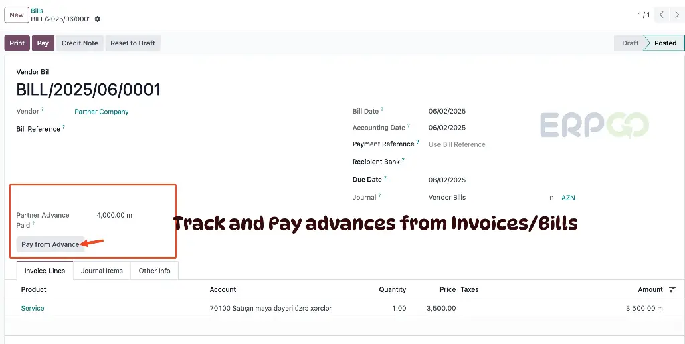Click the 4,000.00 advance paid amount
This screenshot has height=344, width=685.
[114, 215]
